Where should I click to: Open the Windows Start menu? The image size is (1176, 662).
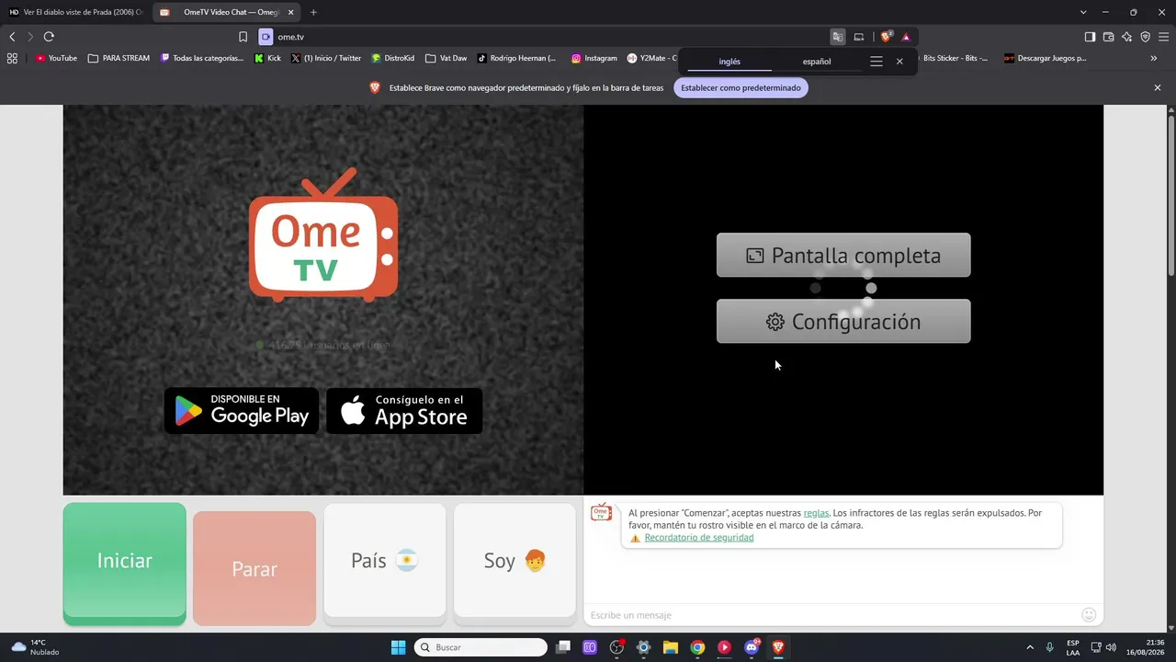pyautogui.click(x=398, y=647)
